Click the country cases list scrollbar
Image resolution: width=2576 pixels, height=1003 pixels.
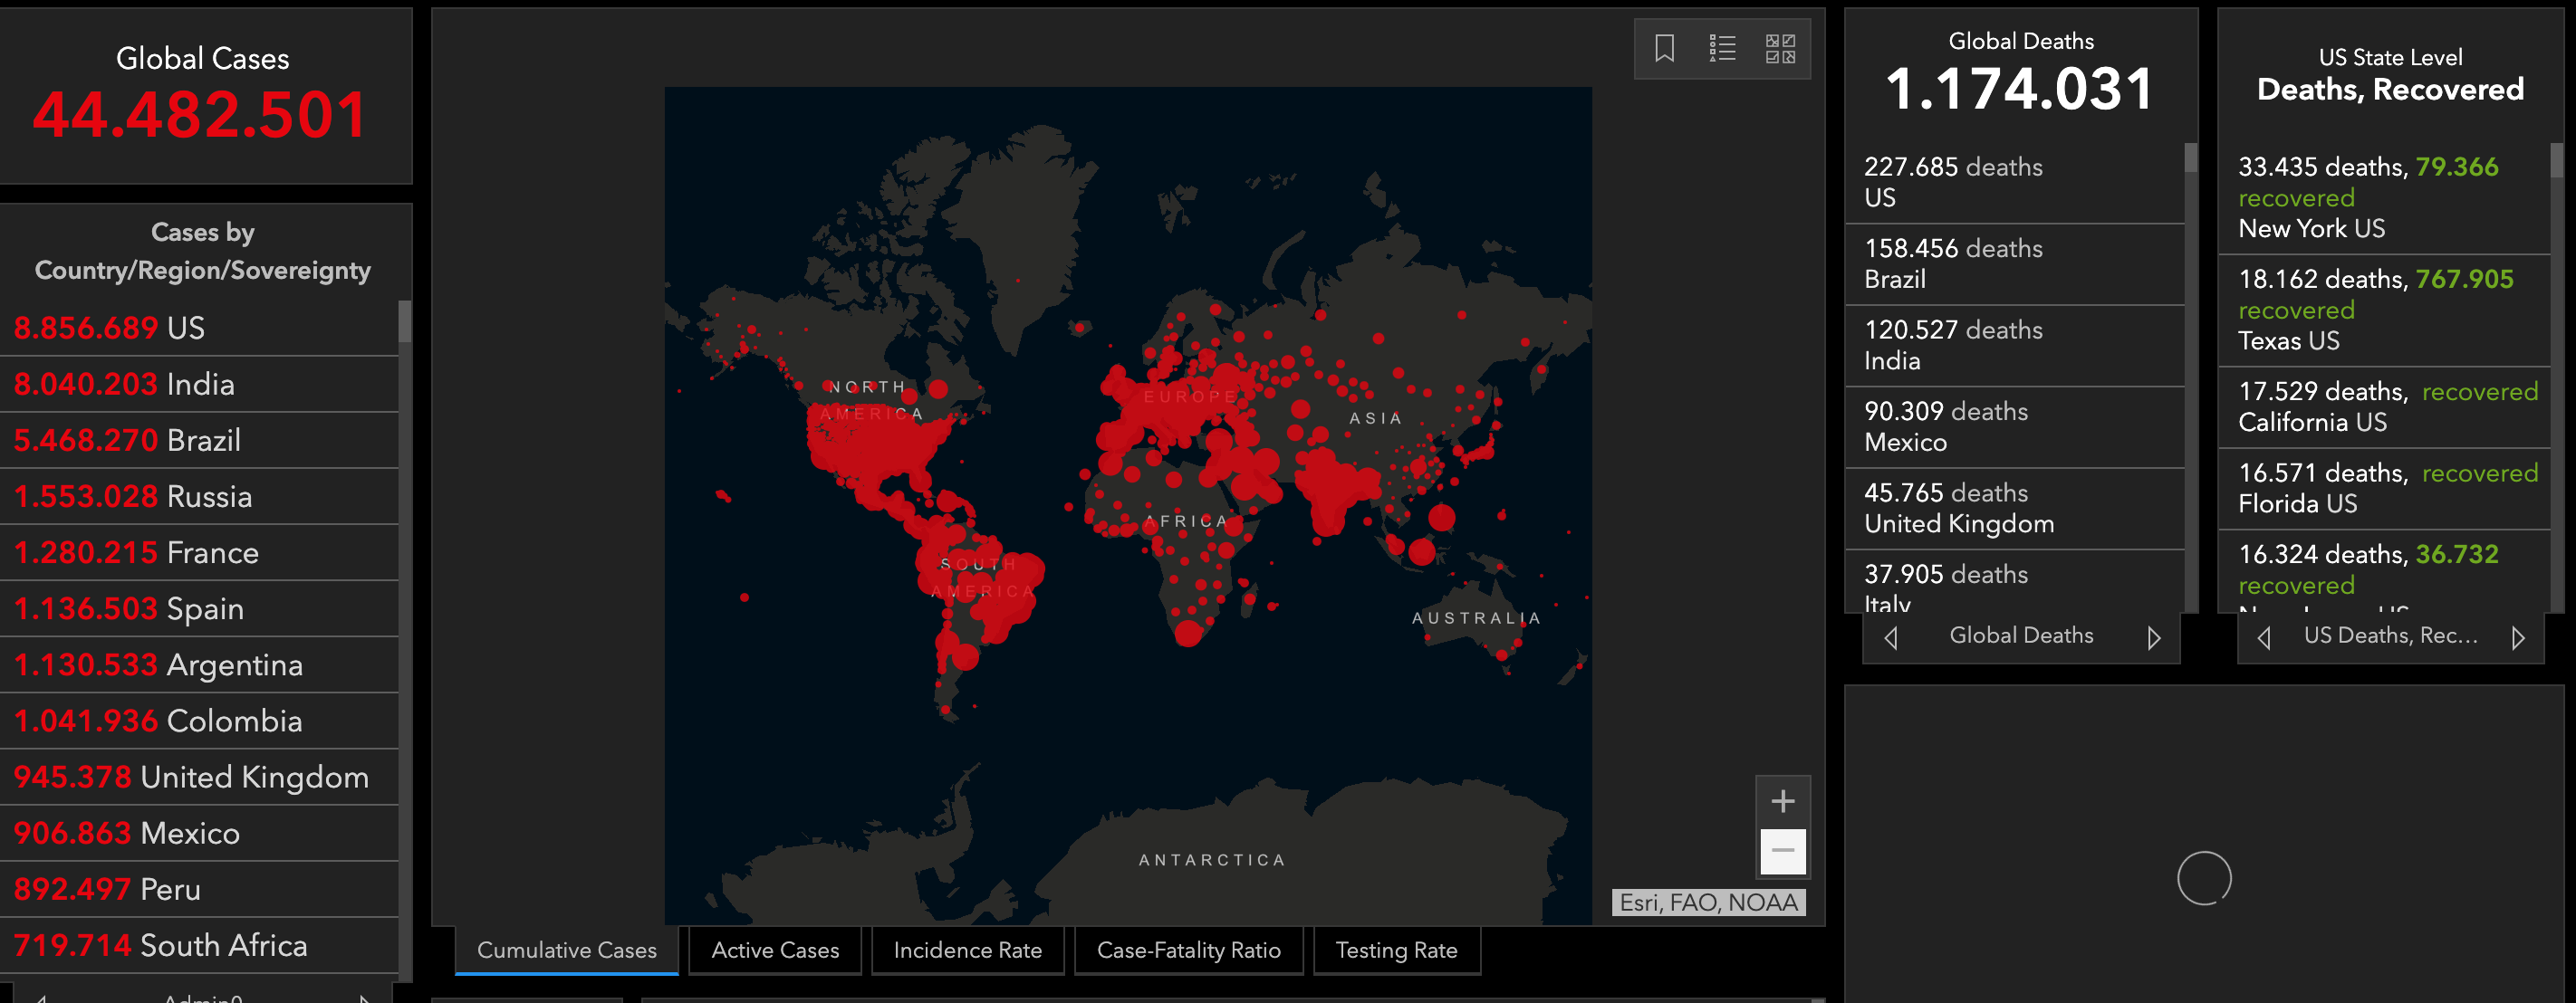405,321
